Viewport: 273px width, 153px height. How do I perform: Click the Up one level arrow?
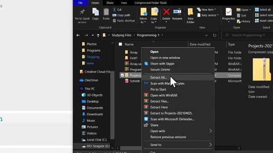coord(98,35)
